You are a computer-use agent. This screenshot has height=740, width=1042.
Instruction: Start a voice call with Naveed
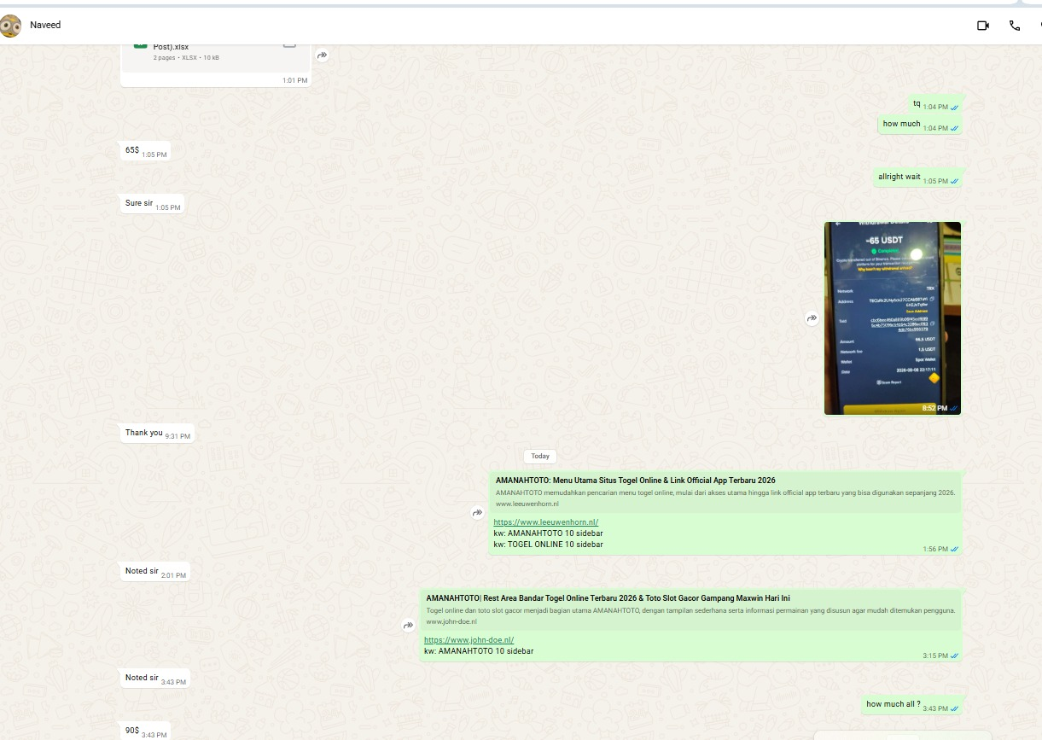[1015, 26]
